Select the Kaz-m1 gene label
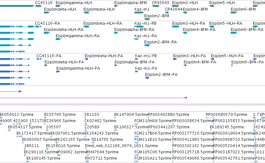 pyautogui.click(x=142, y=9)
